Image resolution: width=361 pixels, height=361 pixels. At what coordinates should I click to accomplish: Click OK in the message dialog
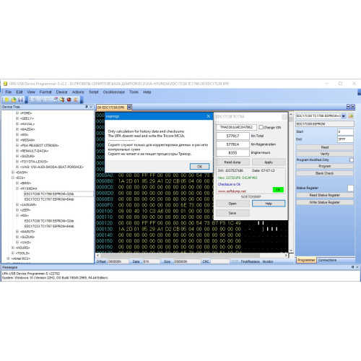(199, 167)
